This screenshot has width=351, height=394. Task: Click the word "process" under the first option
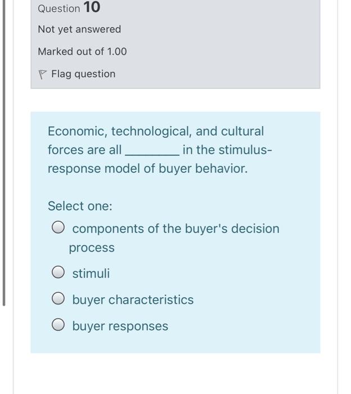(92, 248)
